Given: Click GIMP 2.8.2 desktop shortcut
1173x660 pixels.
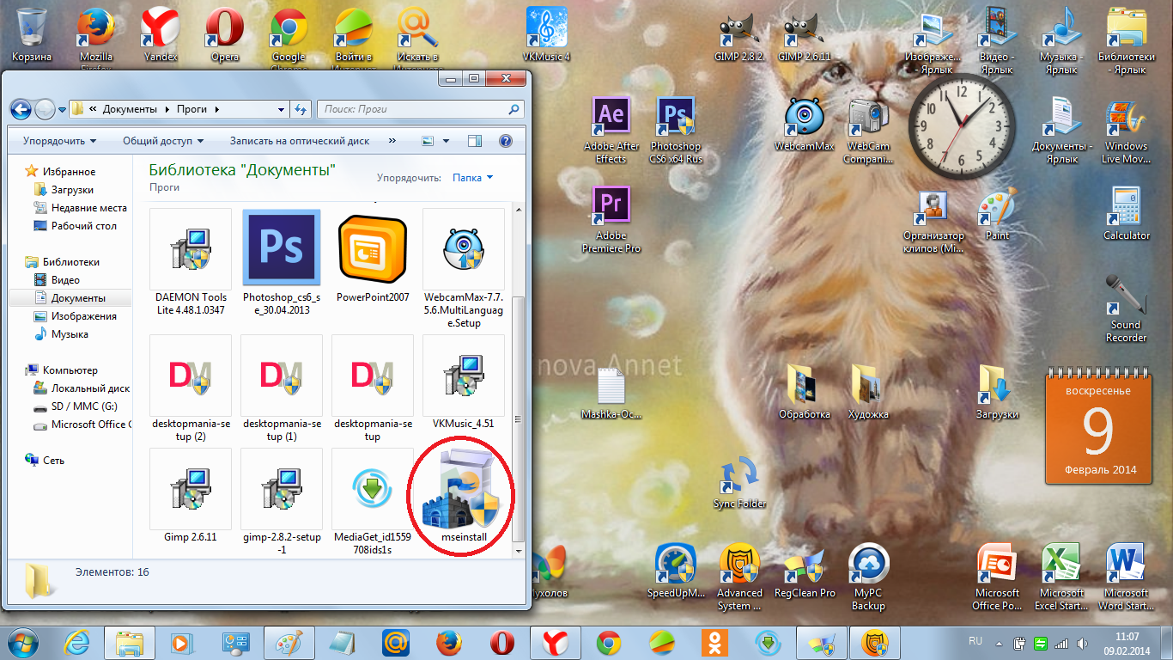Looking at the screenshot, I should pos(740,35).
